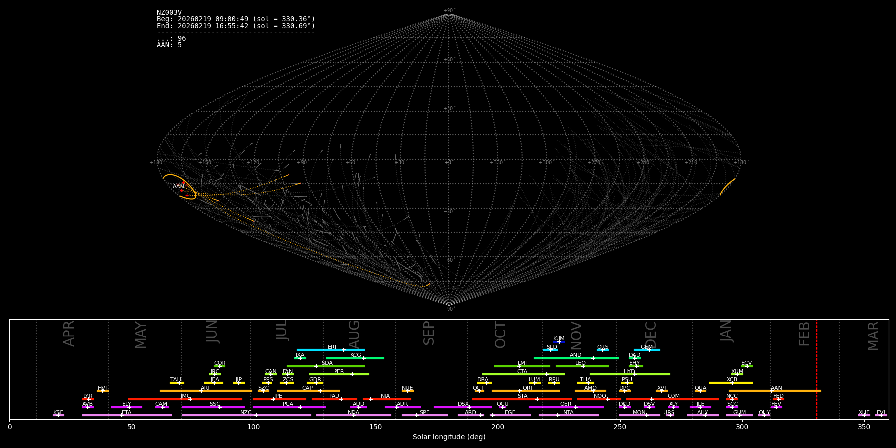Click the QUA shower label

click(x=700, y=388)
